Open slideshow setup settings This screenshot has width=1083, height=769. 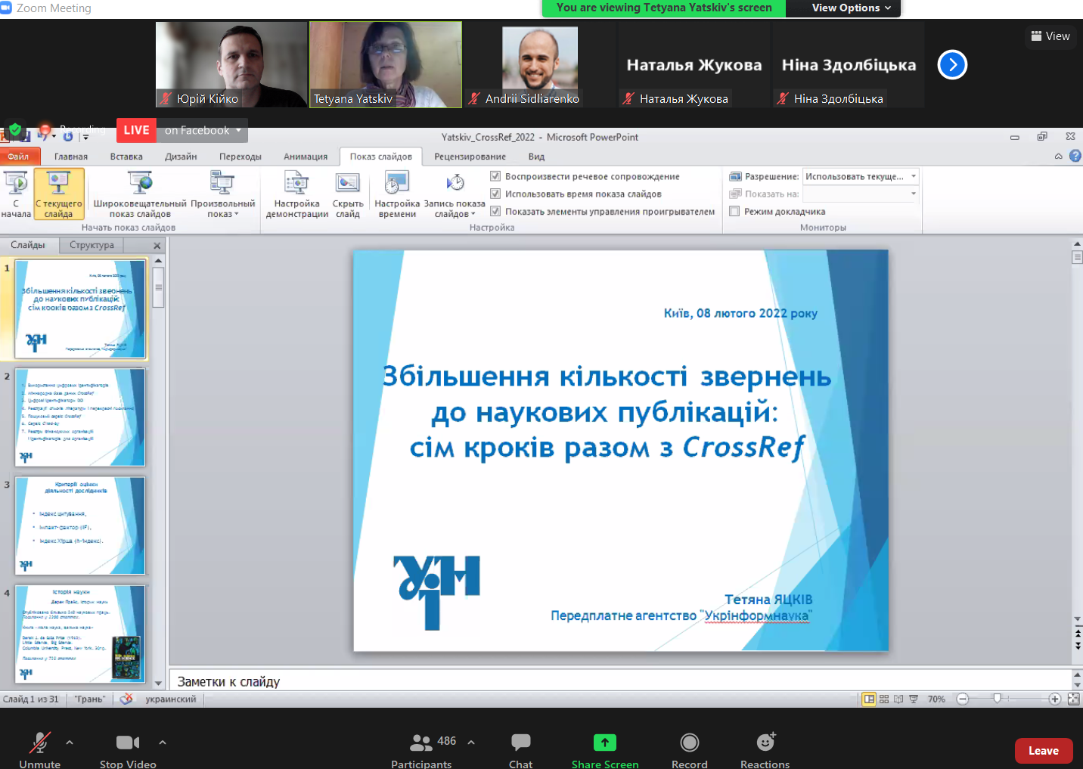[x=297, y=194]
